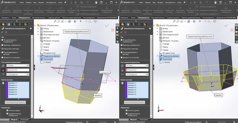The image size is (238, 123).
Task: Expand 'Тела поверхности(1)' node, left tree
Action: pyautogui.click(x=38, y=35)
